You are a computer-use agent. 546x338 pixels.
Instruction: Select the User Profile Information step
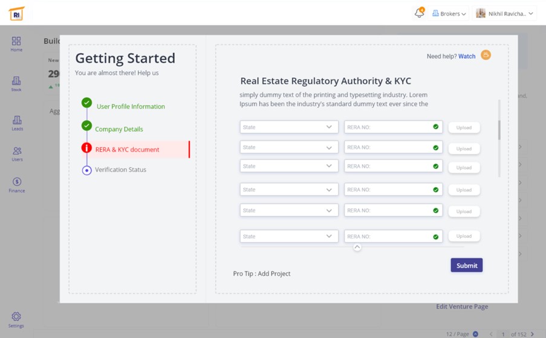130,106
